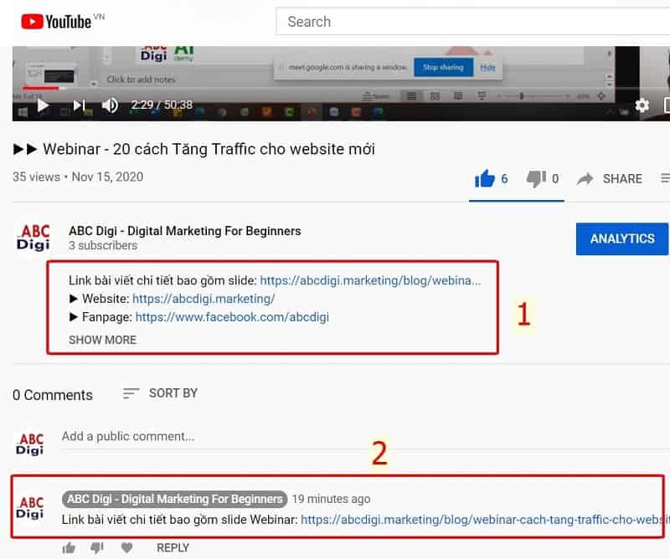
Task: Dislike the video
Action: coord(536,178)
